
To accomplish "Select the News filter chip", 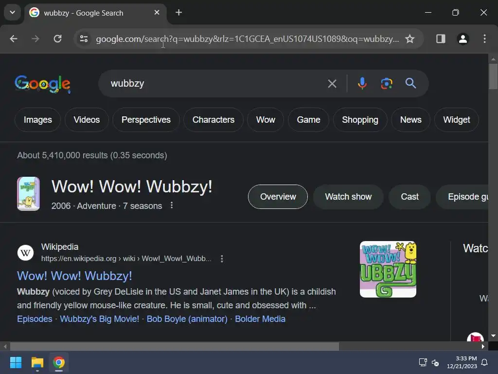I will tap(410, 120).
